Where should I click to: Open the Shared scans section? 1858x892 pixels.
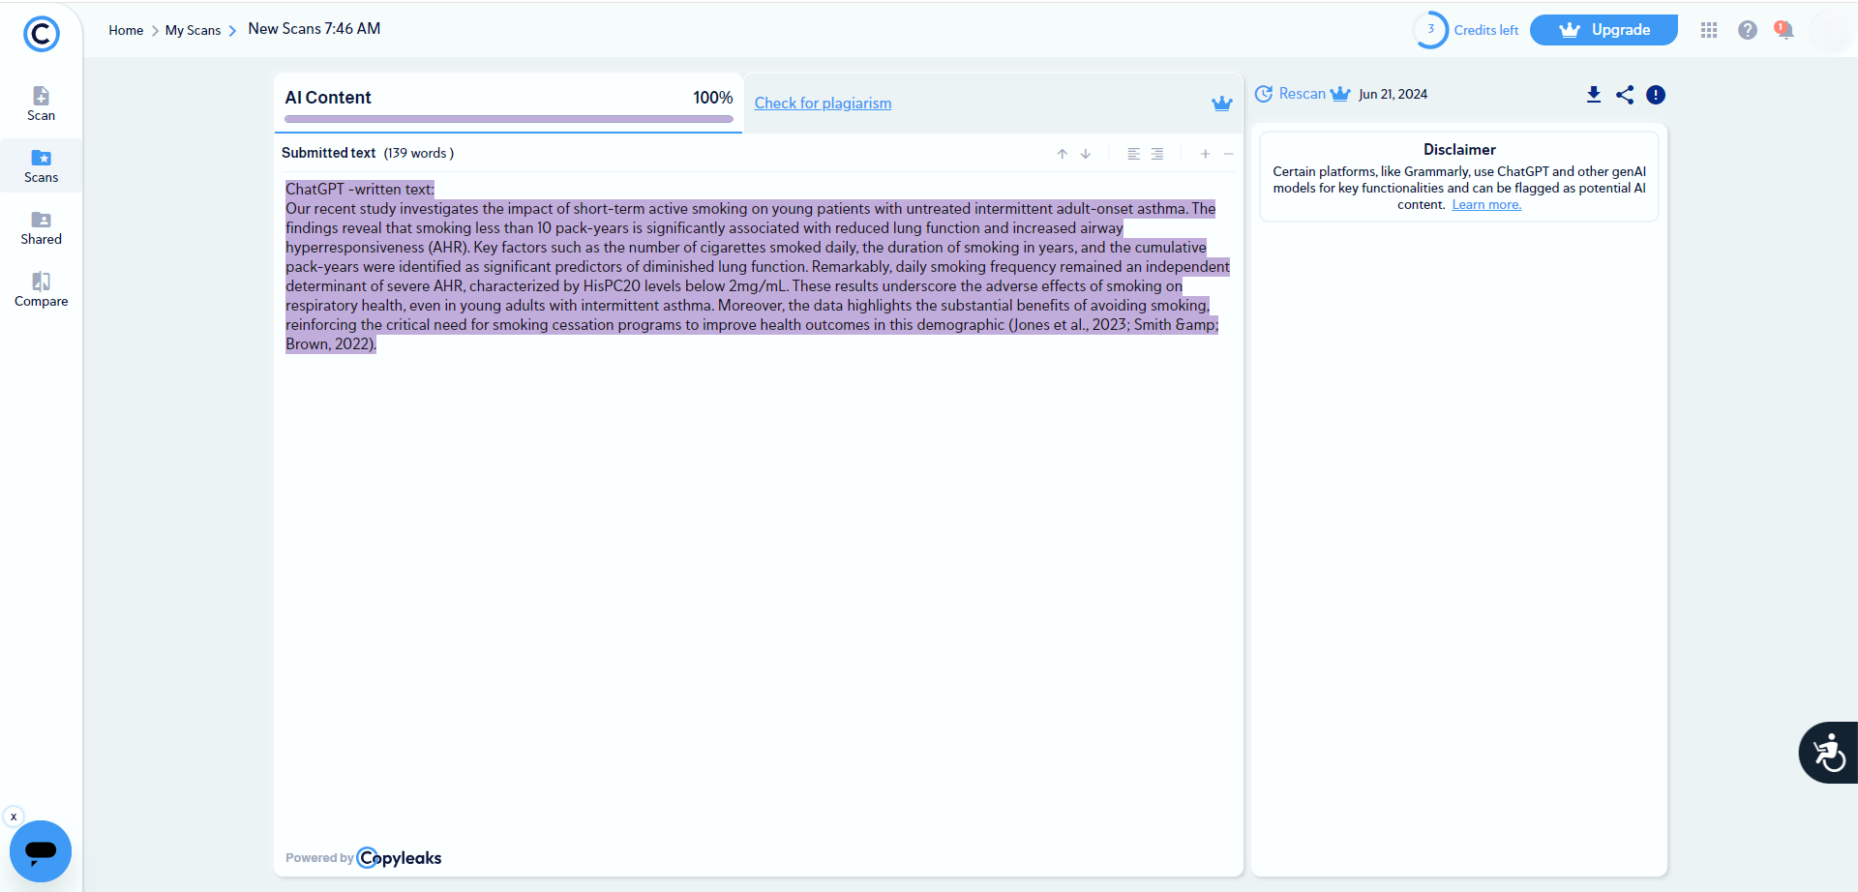(41, 226)
